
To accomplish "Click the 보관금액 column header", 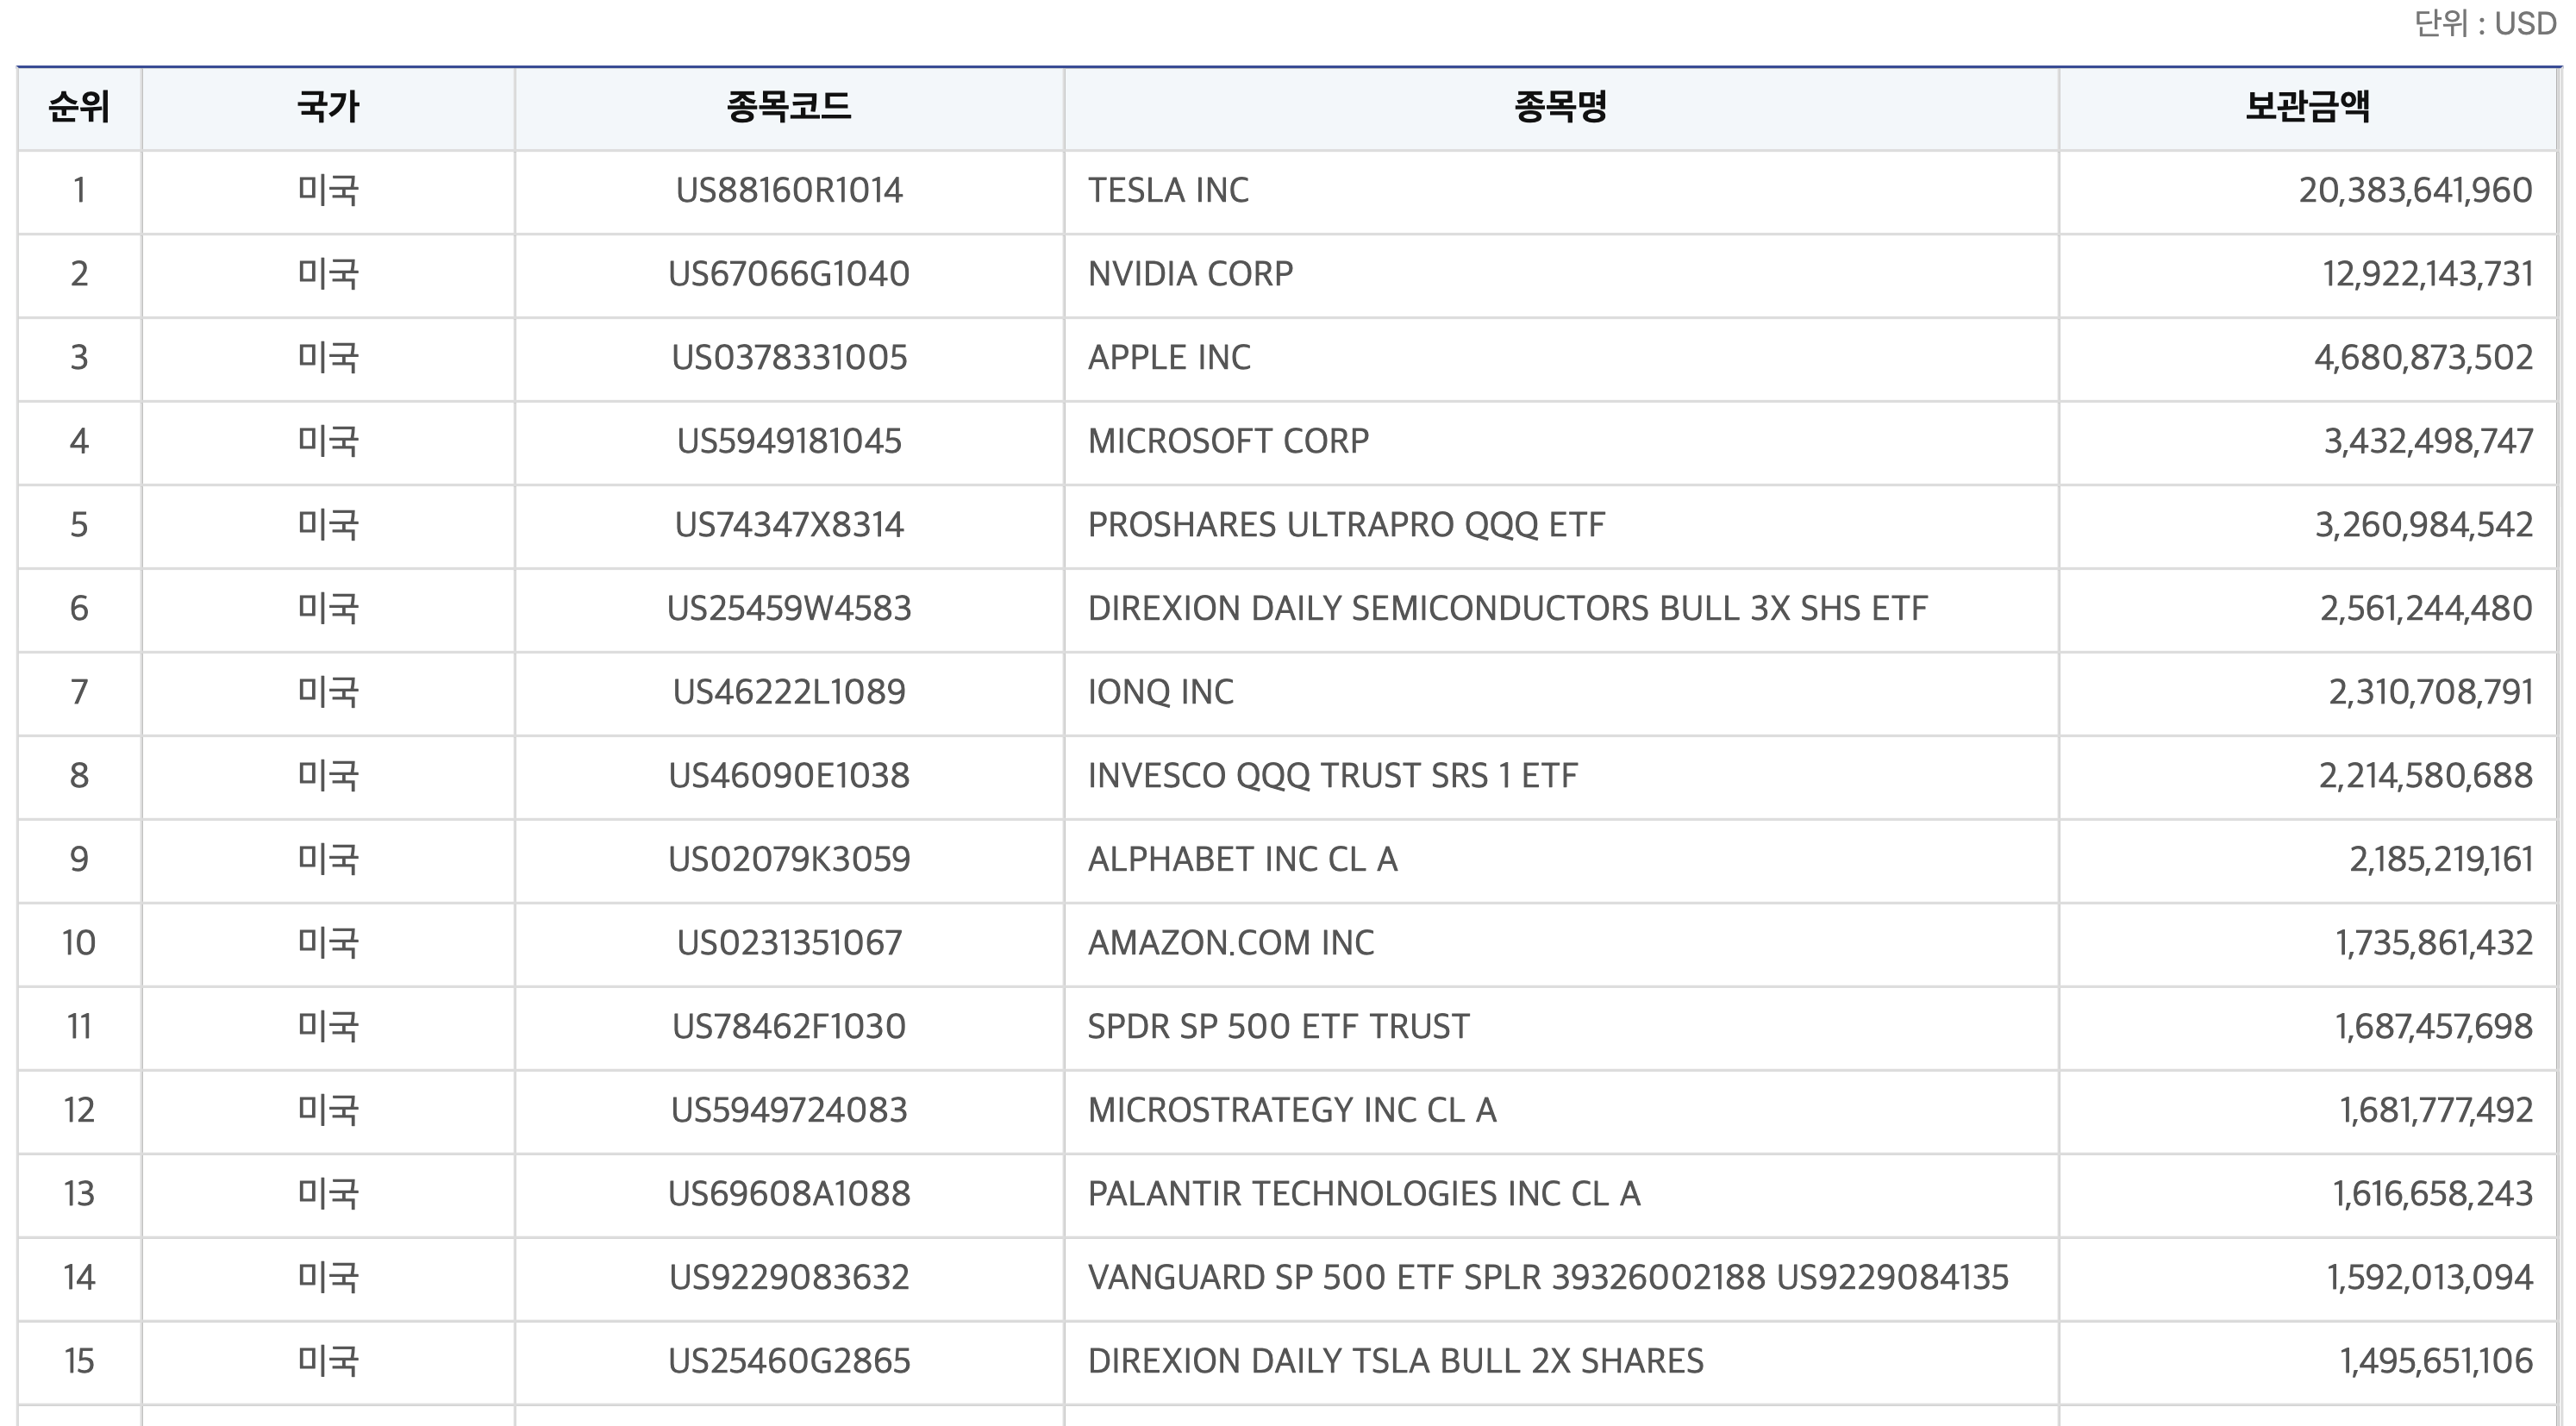I will pyautogui.click(x=2308, y=107).
